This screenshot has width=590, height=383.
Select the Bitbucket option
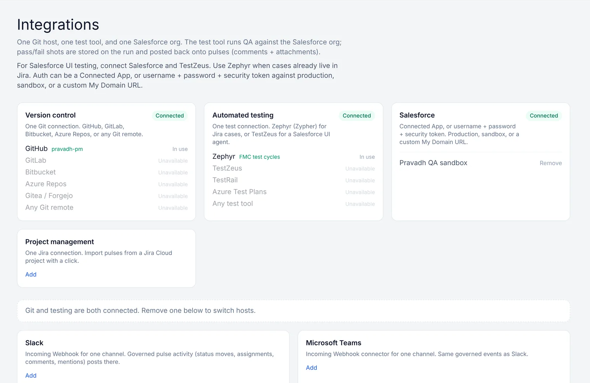pos(107,172)
